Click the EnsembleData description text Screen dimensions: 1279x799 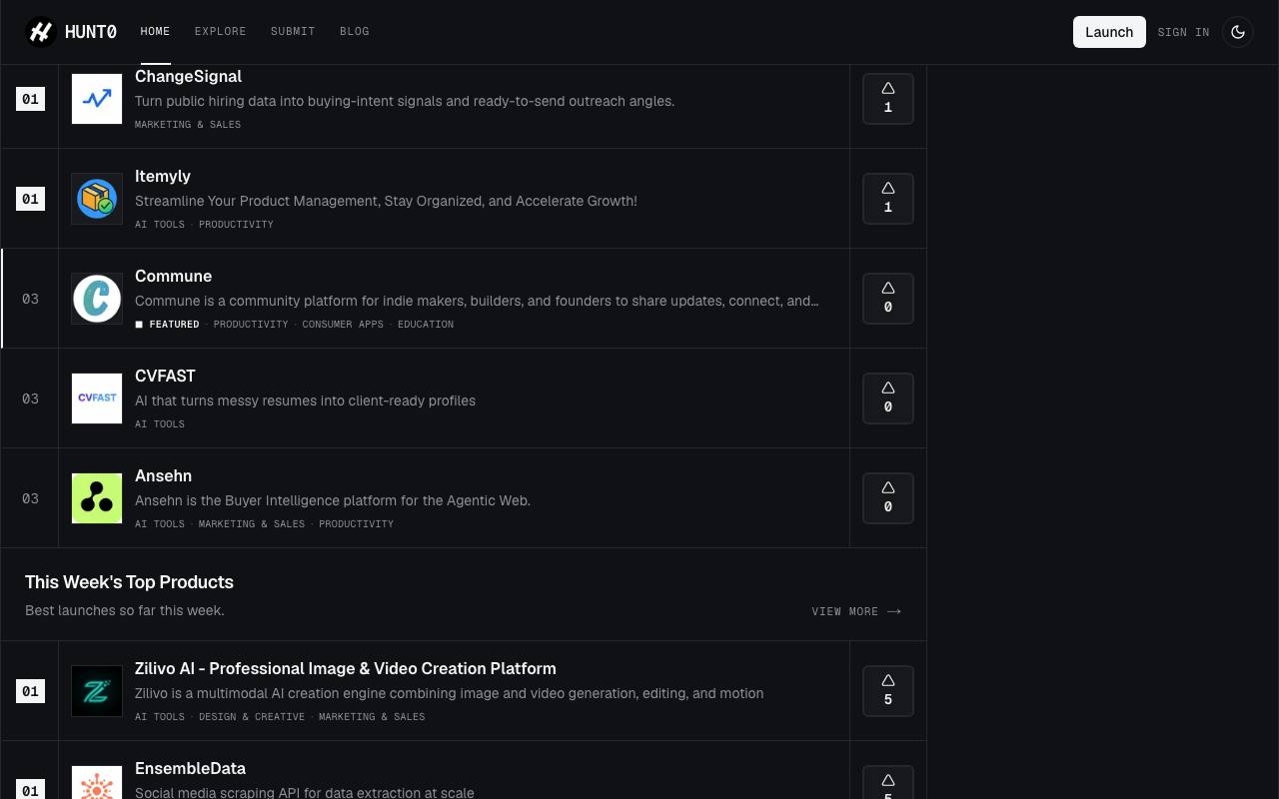[305, 792]
